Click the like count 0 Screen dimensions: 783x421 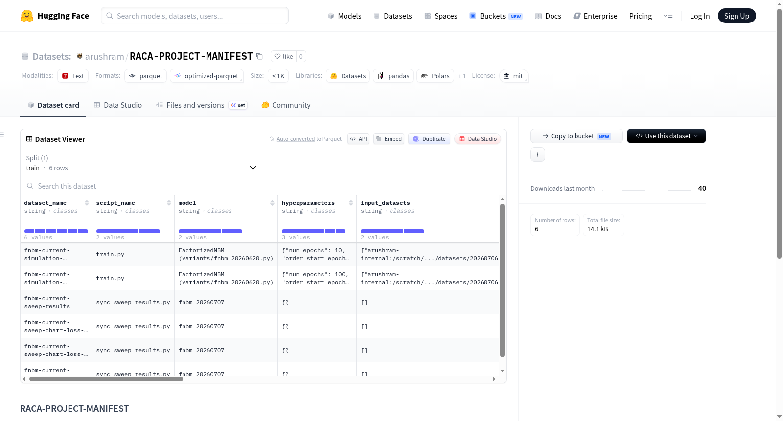coord(301,56)
